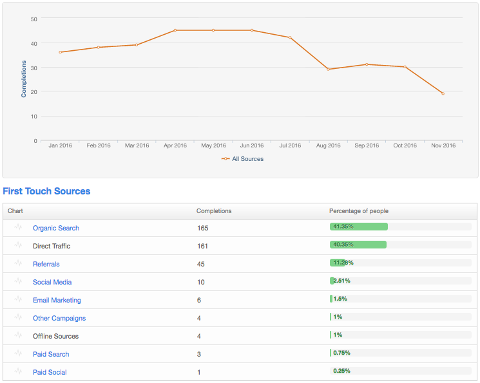Click the Percentage of people column header
Image resolution: width=480 pixels, height=383 pixels.
(359, 210)
